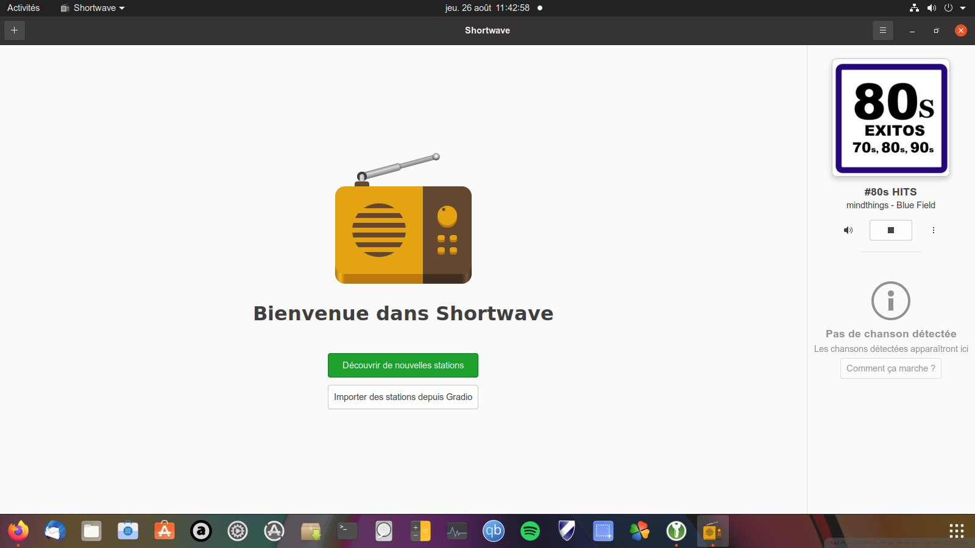This screenshot has width=975, height=548.
Task: Click the 80s Exitos station cover
Action: point(890,118)
